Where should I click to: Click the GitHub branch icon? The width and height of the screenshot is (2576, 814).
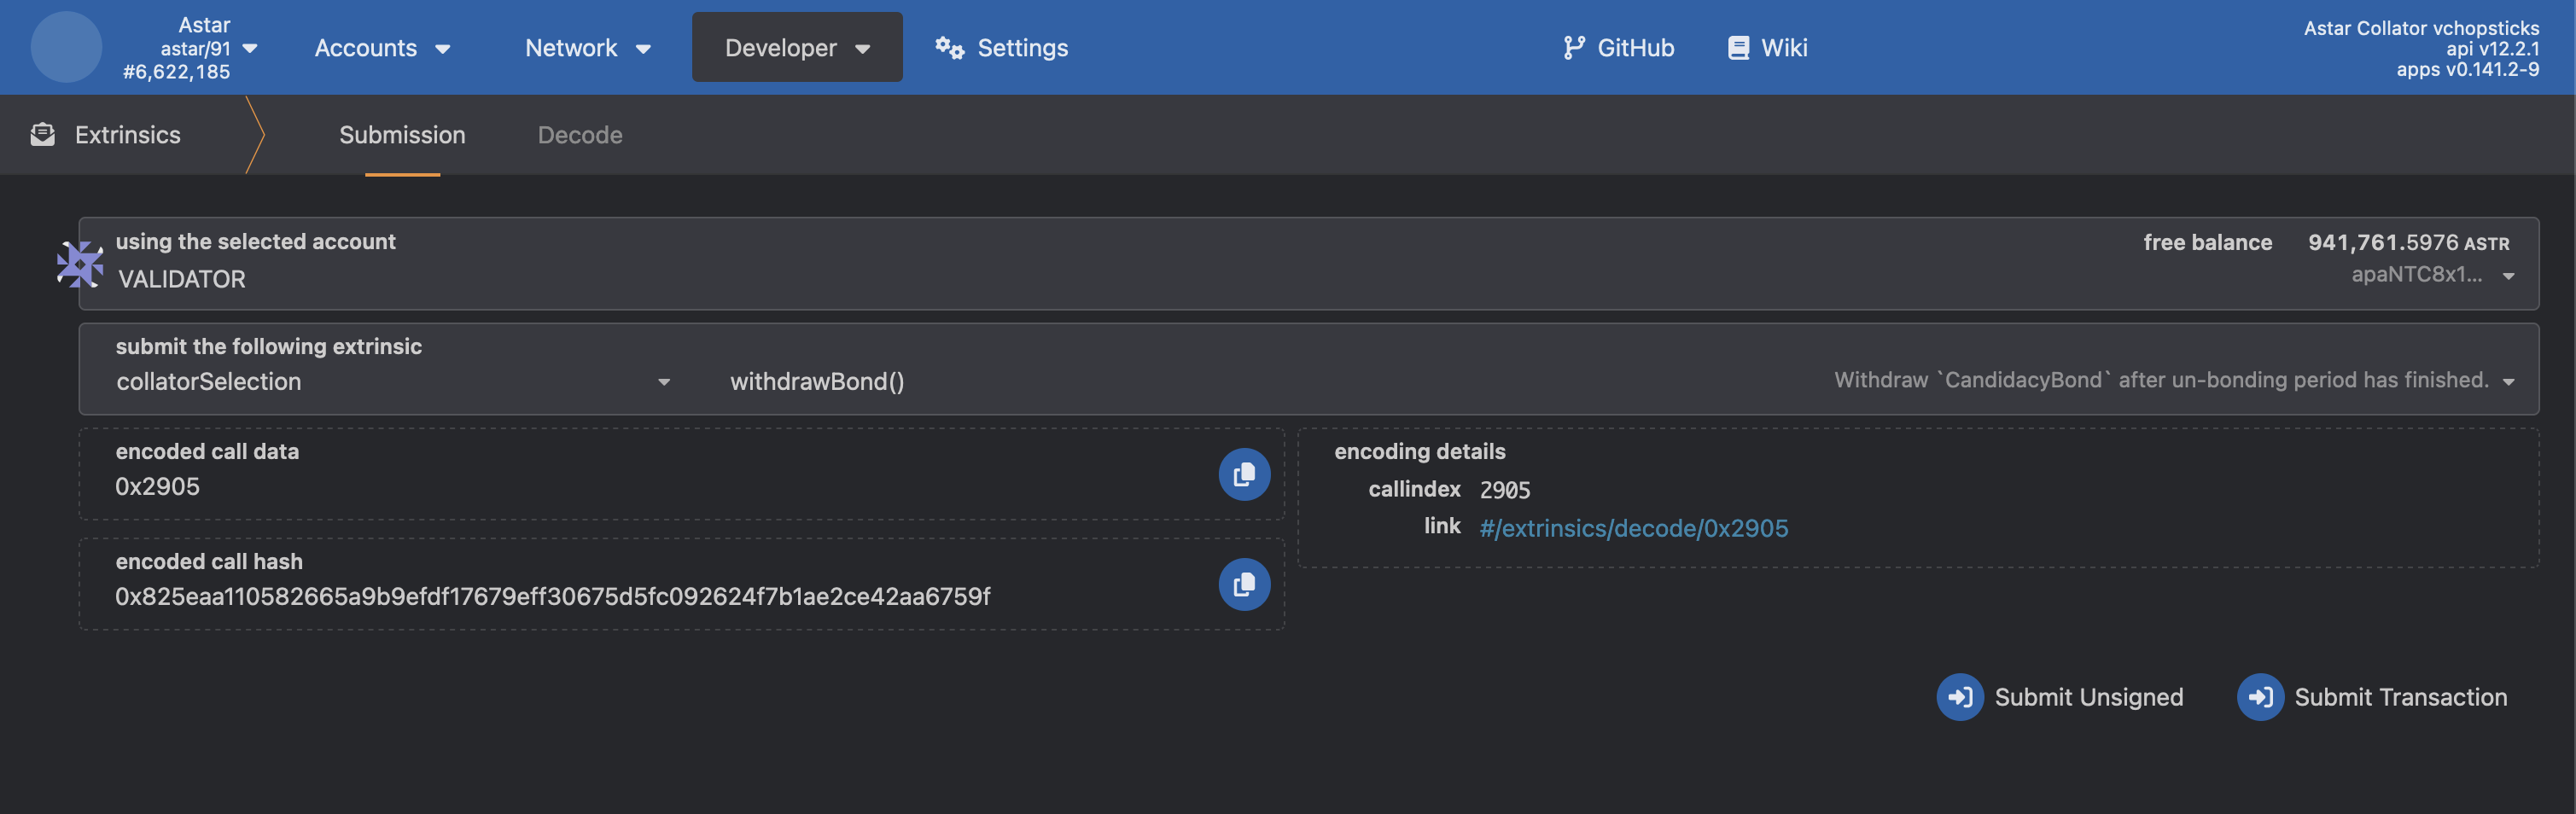tap(1573, 48)
